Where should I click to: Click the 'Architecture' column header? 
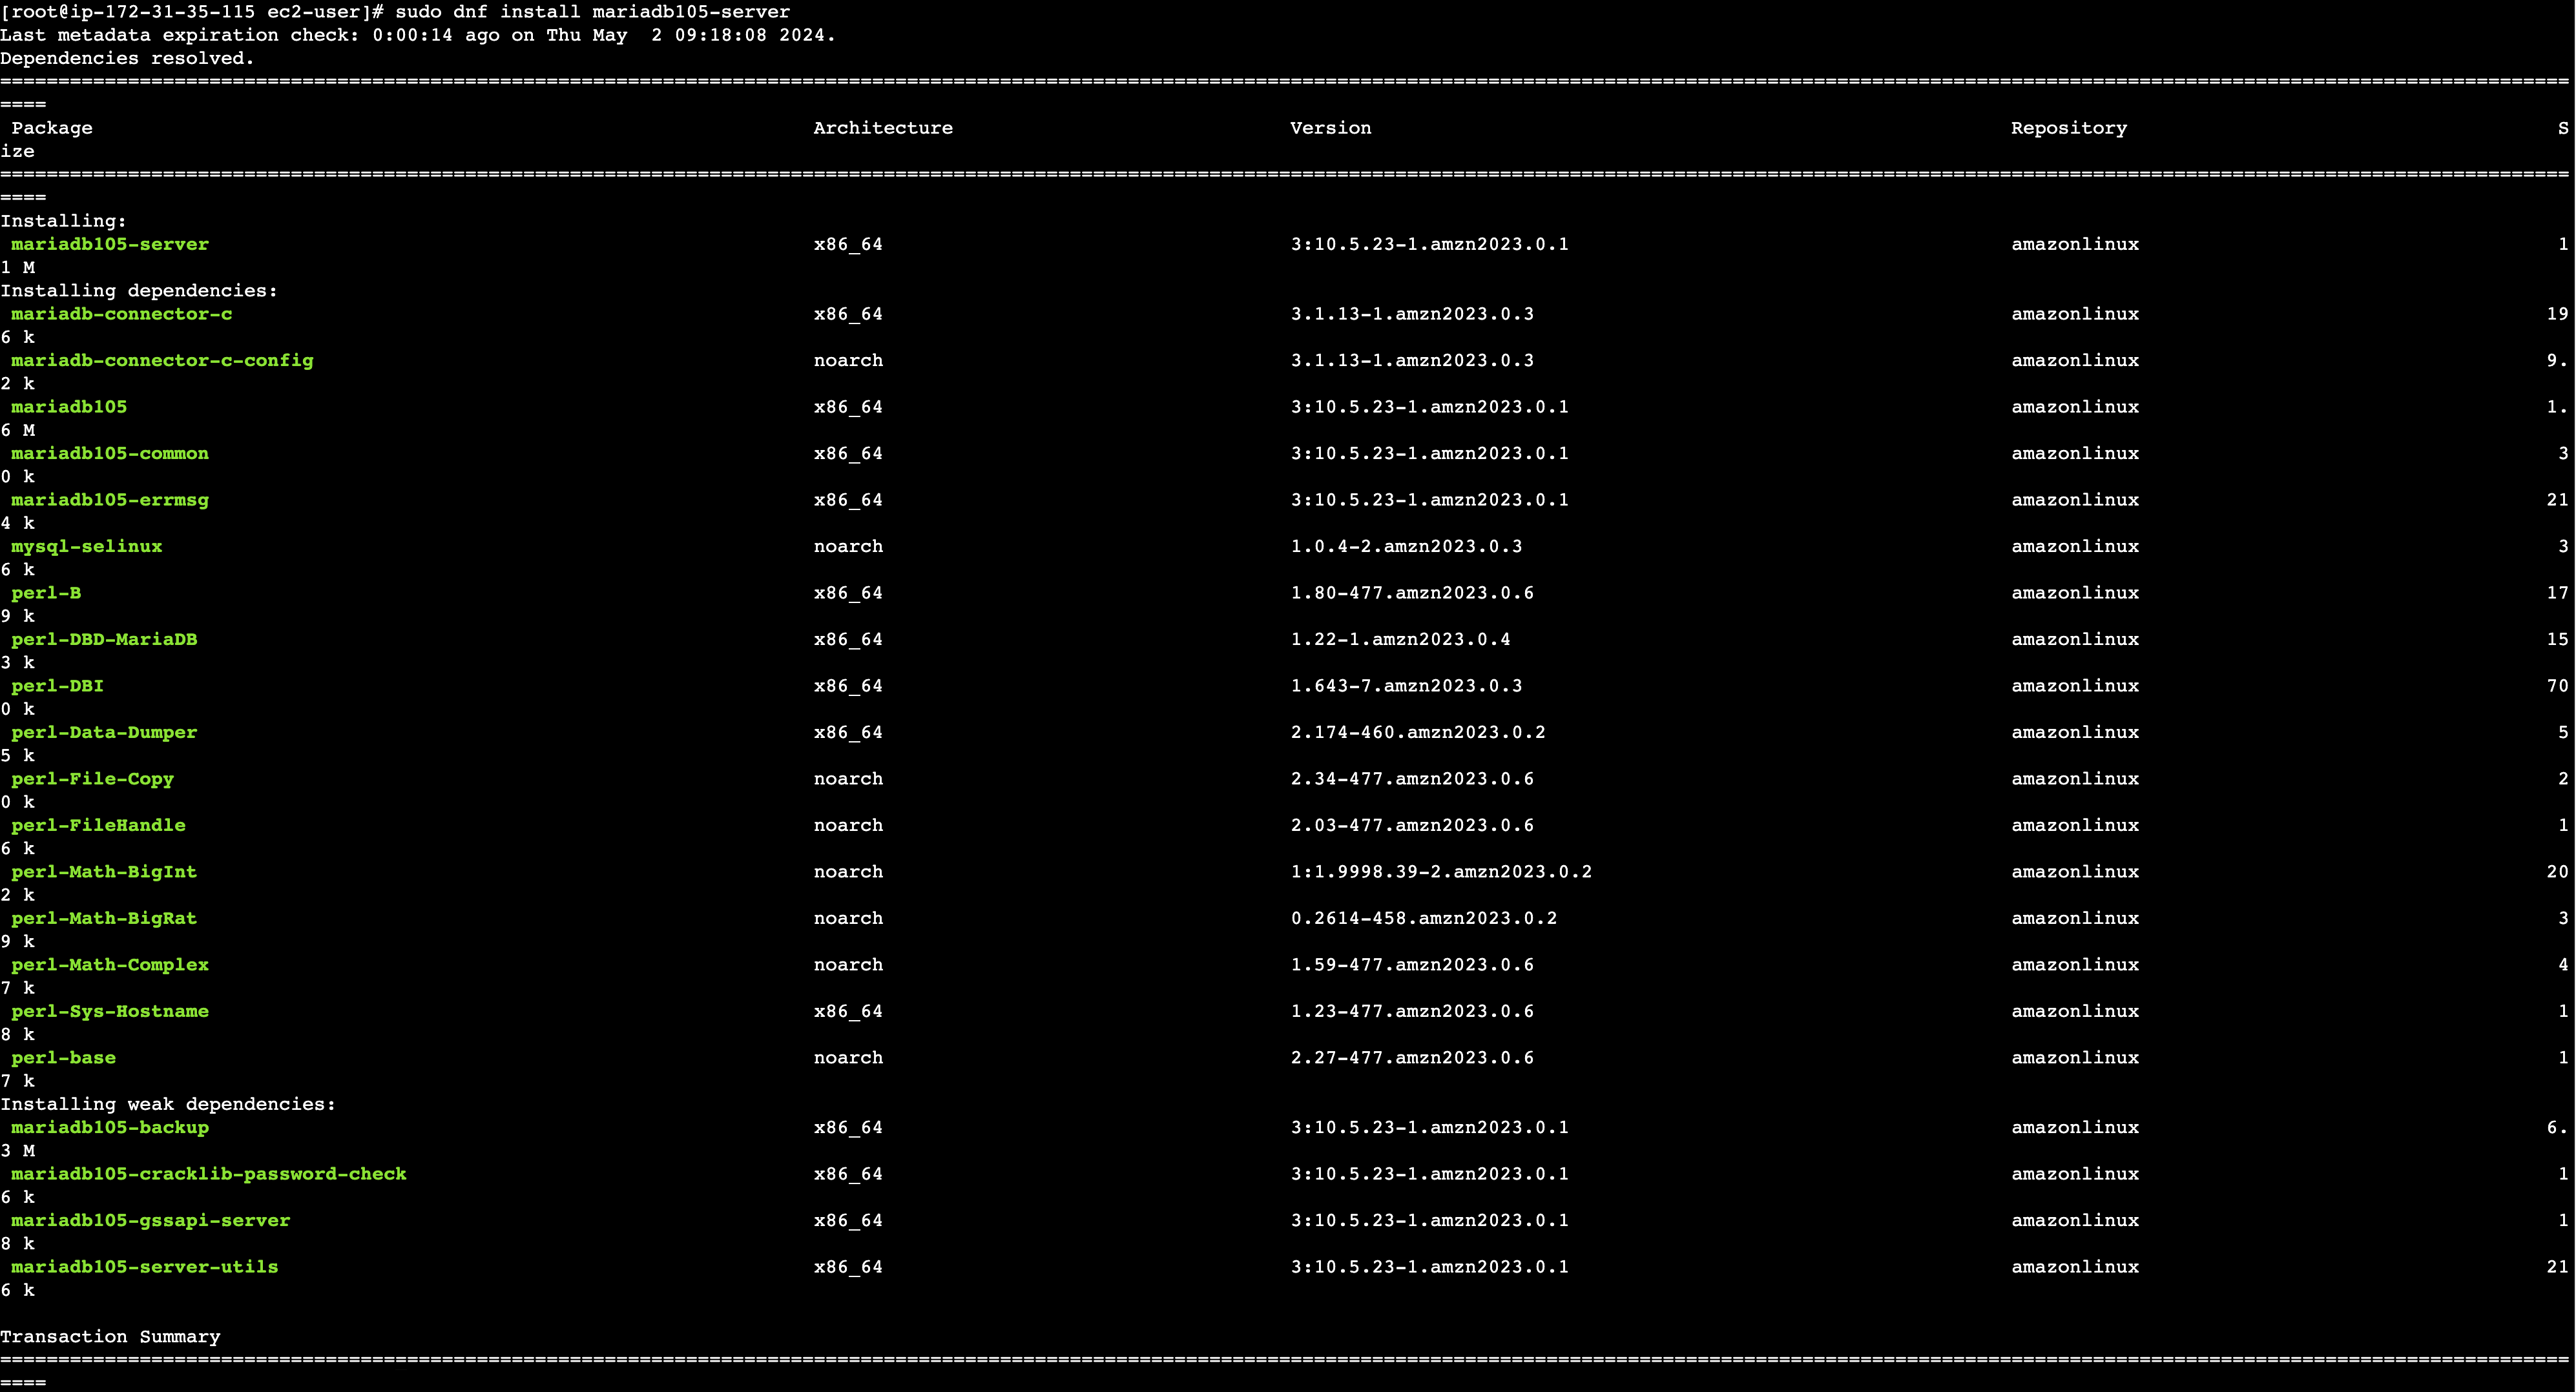tap(883, 128)
